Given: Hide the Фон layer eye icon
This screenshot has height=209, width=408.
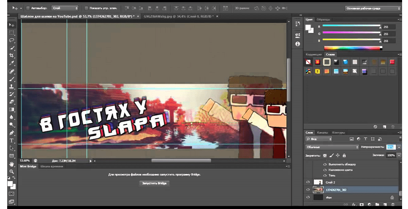Looking at the screenshot, I should (308, 197).
